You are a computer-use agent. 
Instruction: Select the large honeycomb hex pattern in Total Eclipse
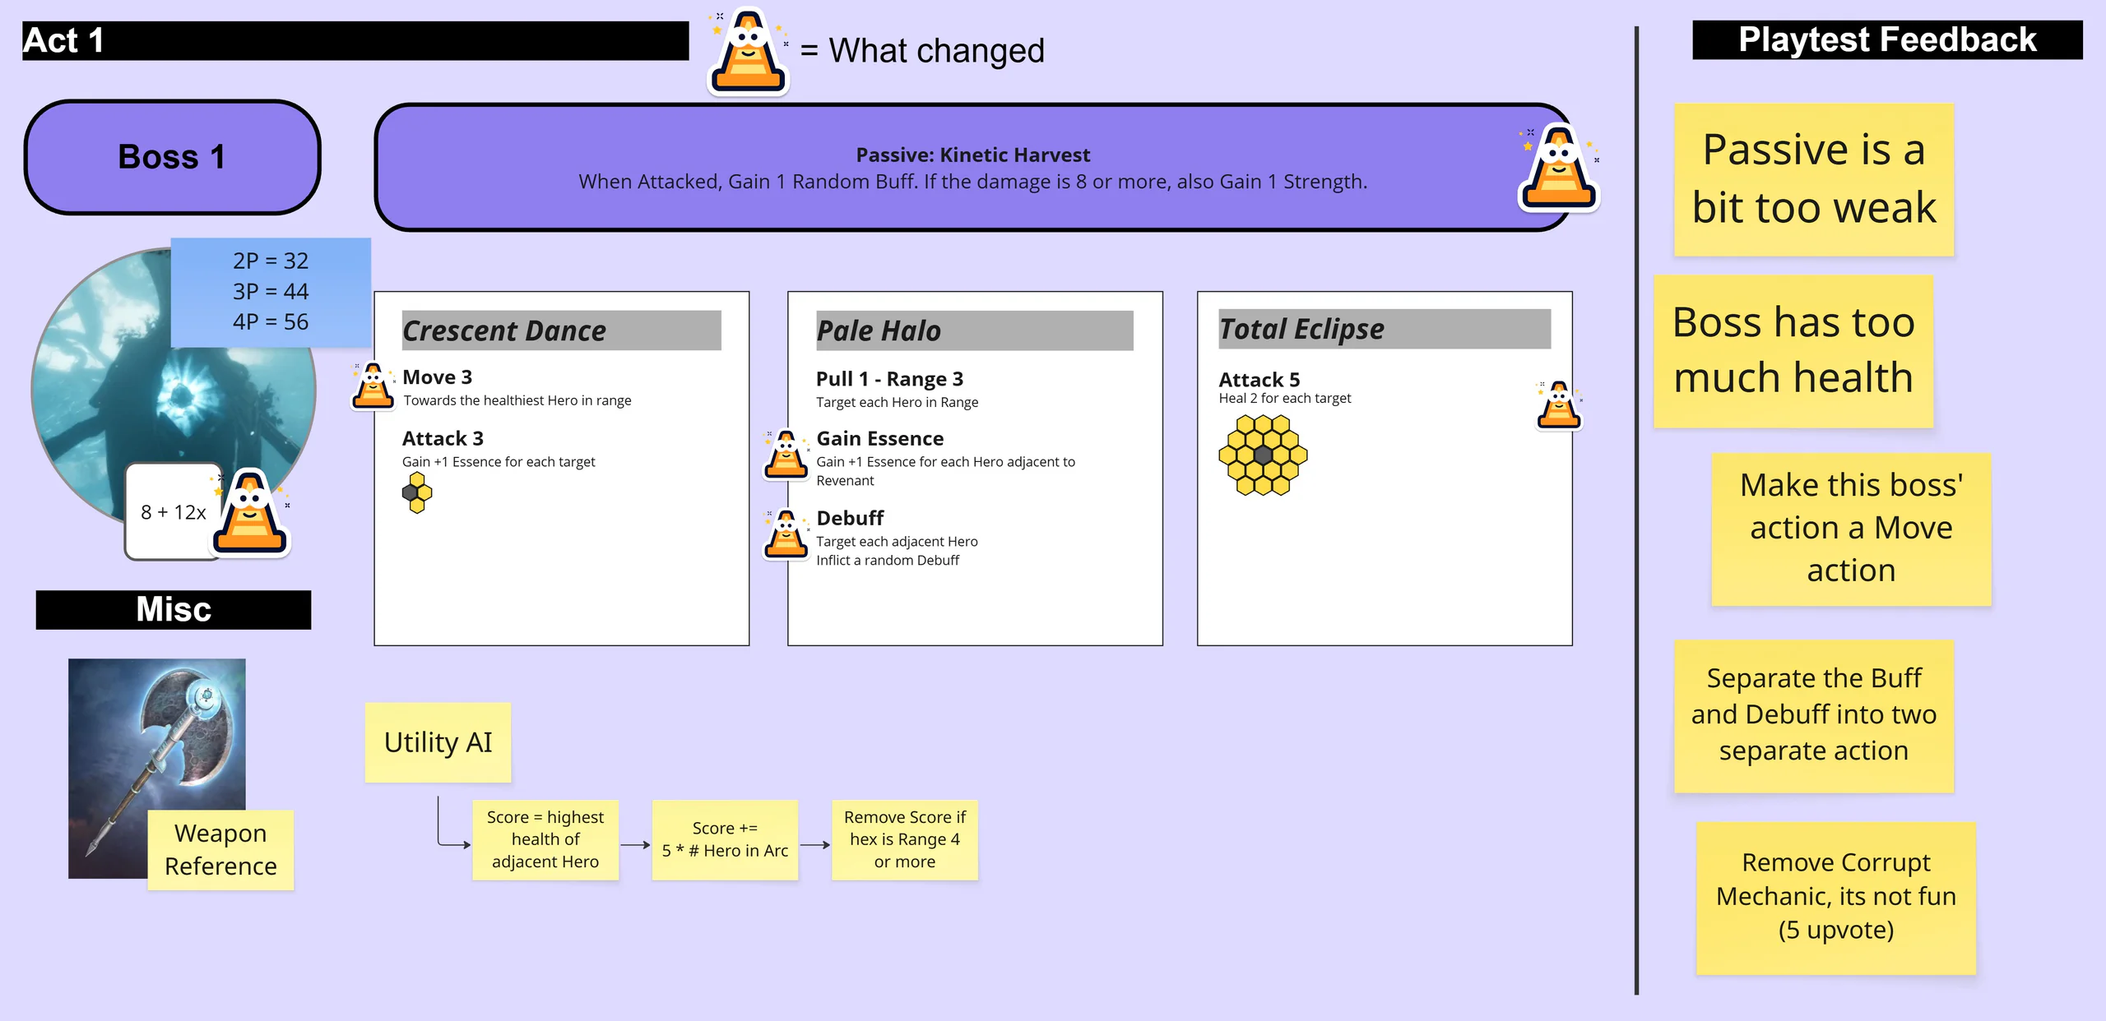pyautogui.click(x=1263, y=455)
